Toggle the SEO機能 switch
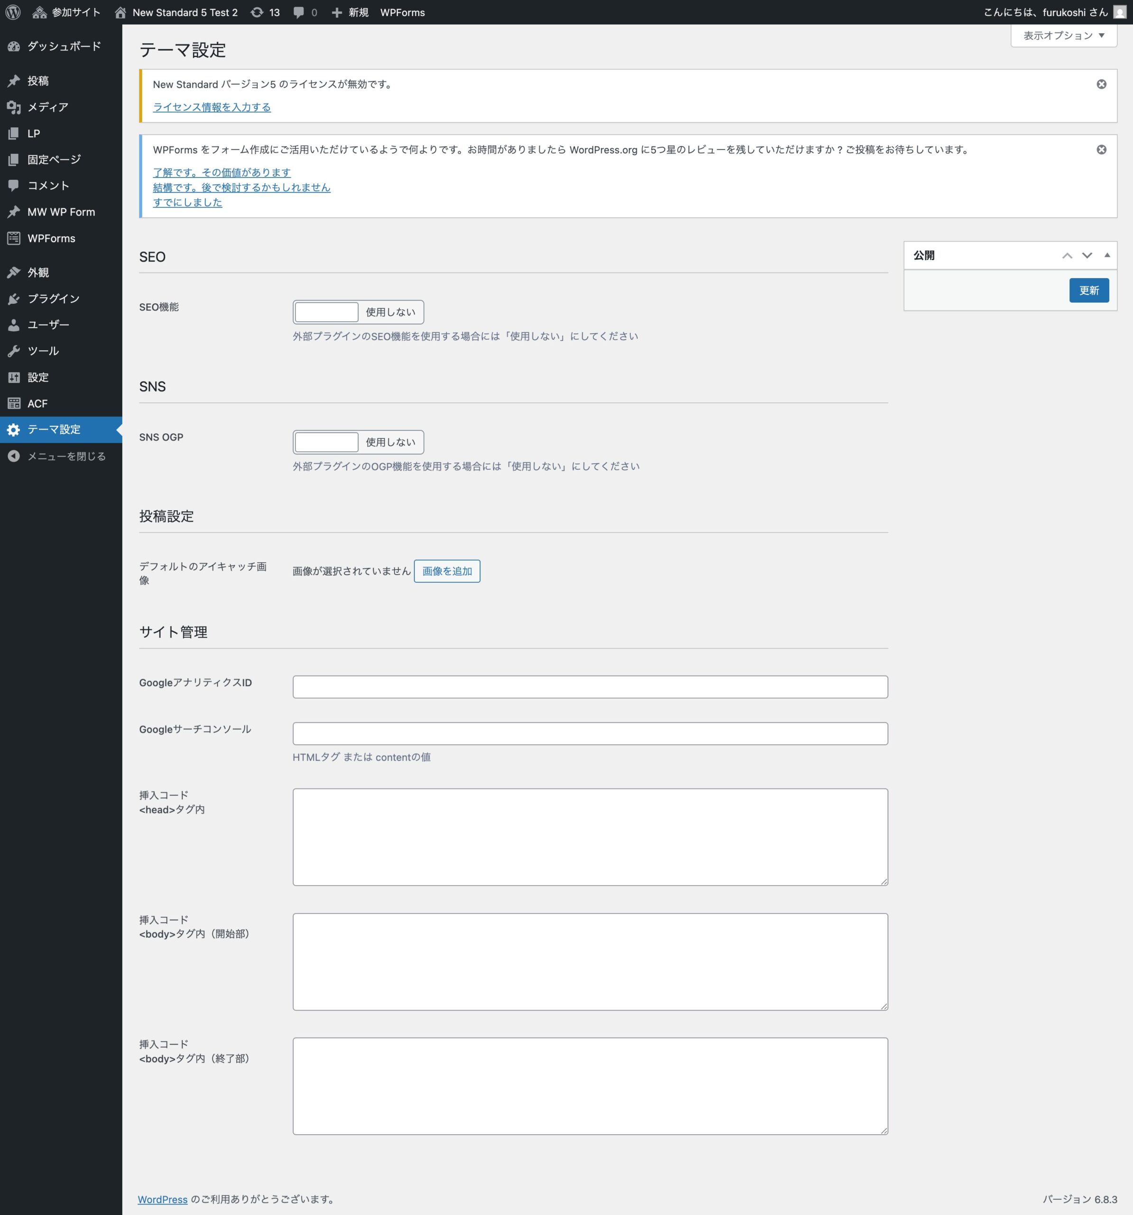The width and height of the screenshot is (1133, 1215). click(x=358, y=312)
